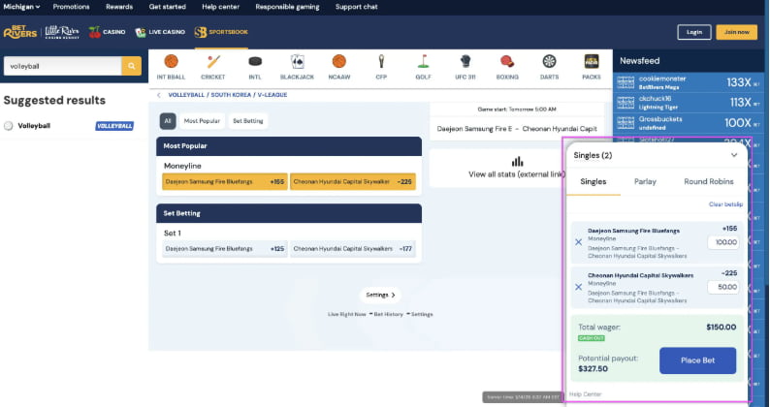This screenshot has width=770, height=407.
Task: Go to the BetRivers home logo
Action: pyautogui.click(x=20, y=32)
